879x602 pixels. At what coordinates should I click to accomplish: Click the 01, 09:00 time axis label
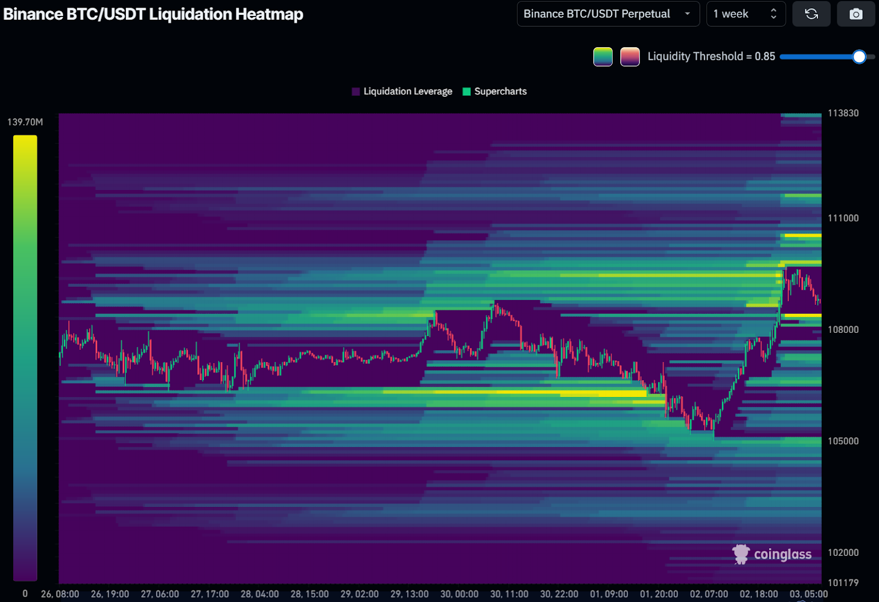coord(609,594)
